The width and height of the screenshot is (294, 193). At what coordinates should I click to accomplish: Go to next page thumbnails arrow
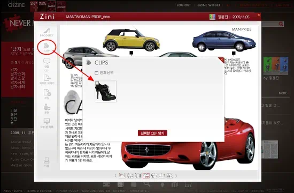coord(176,176)
